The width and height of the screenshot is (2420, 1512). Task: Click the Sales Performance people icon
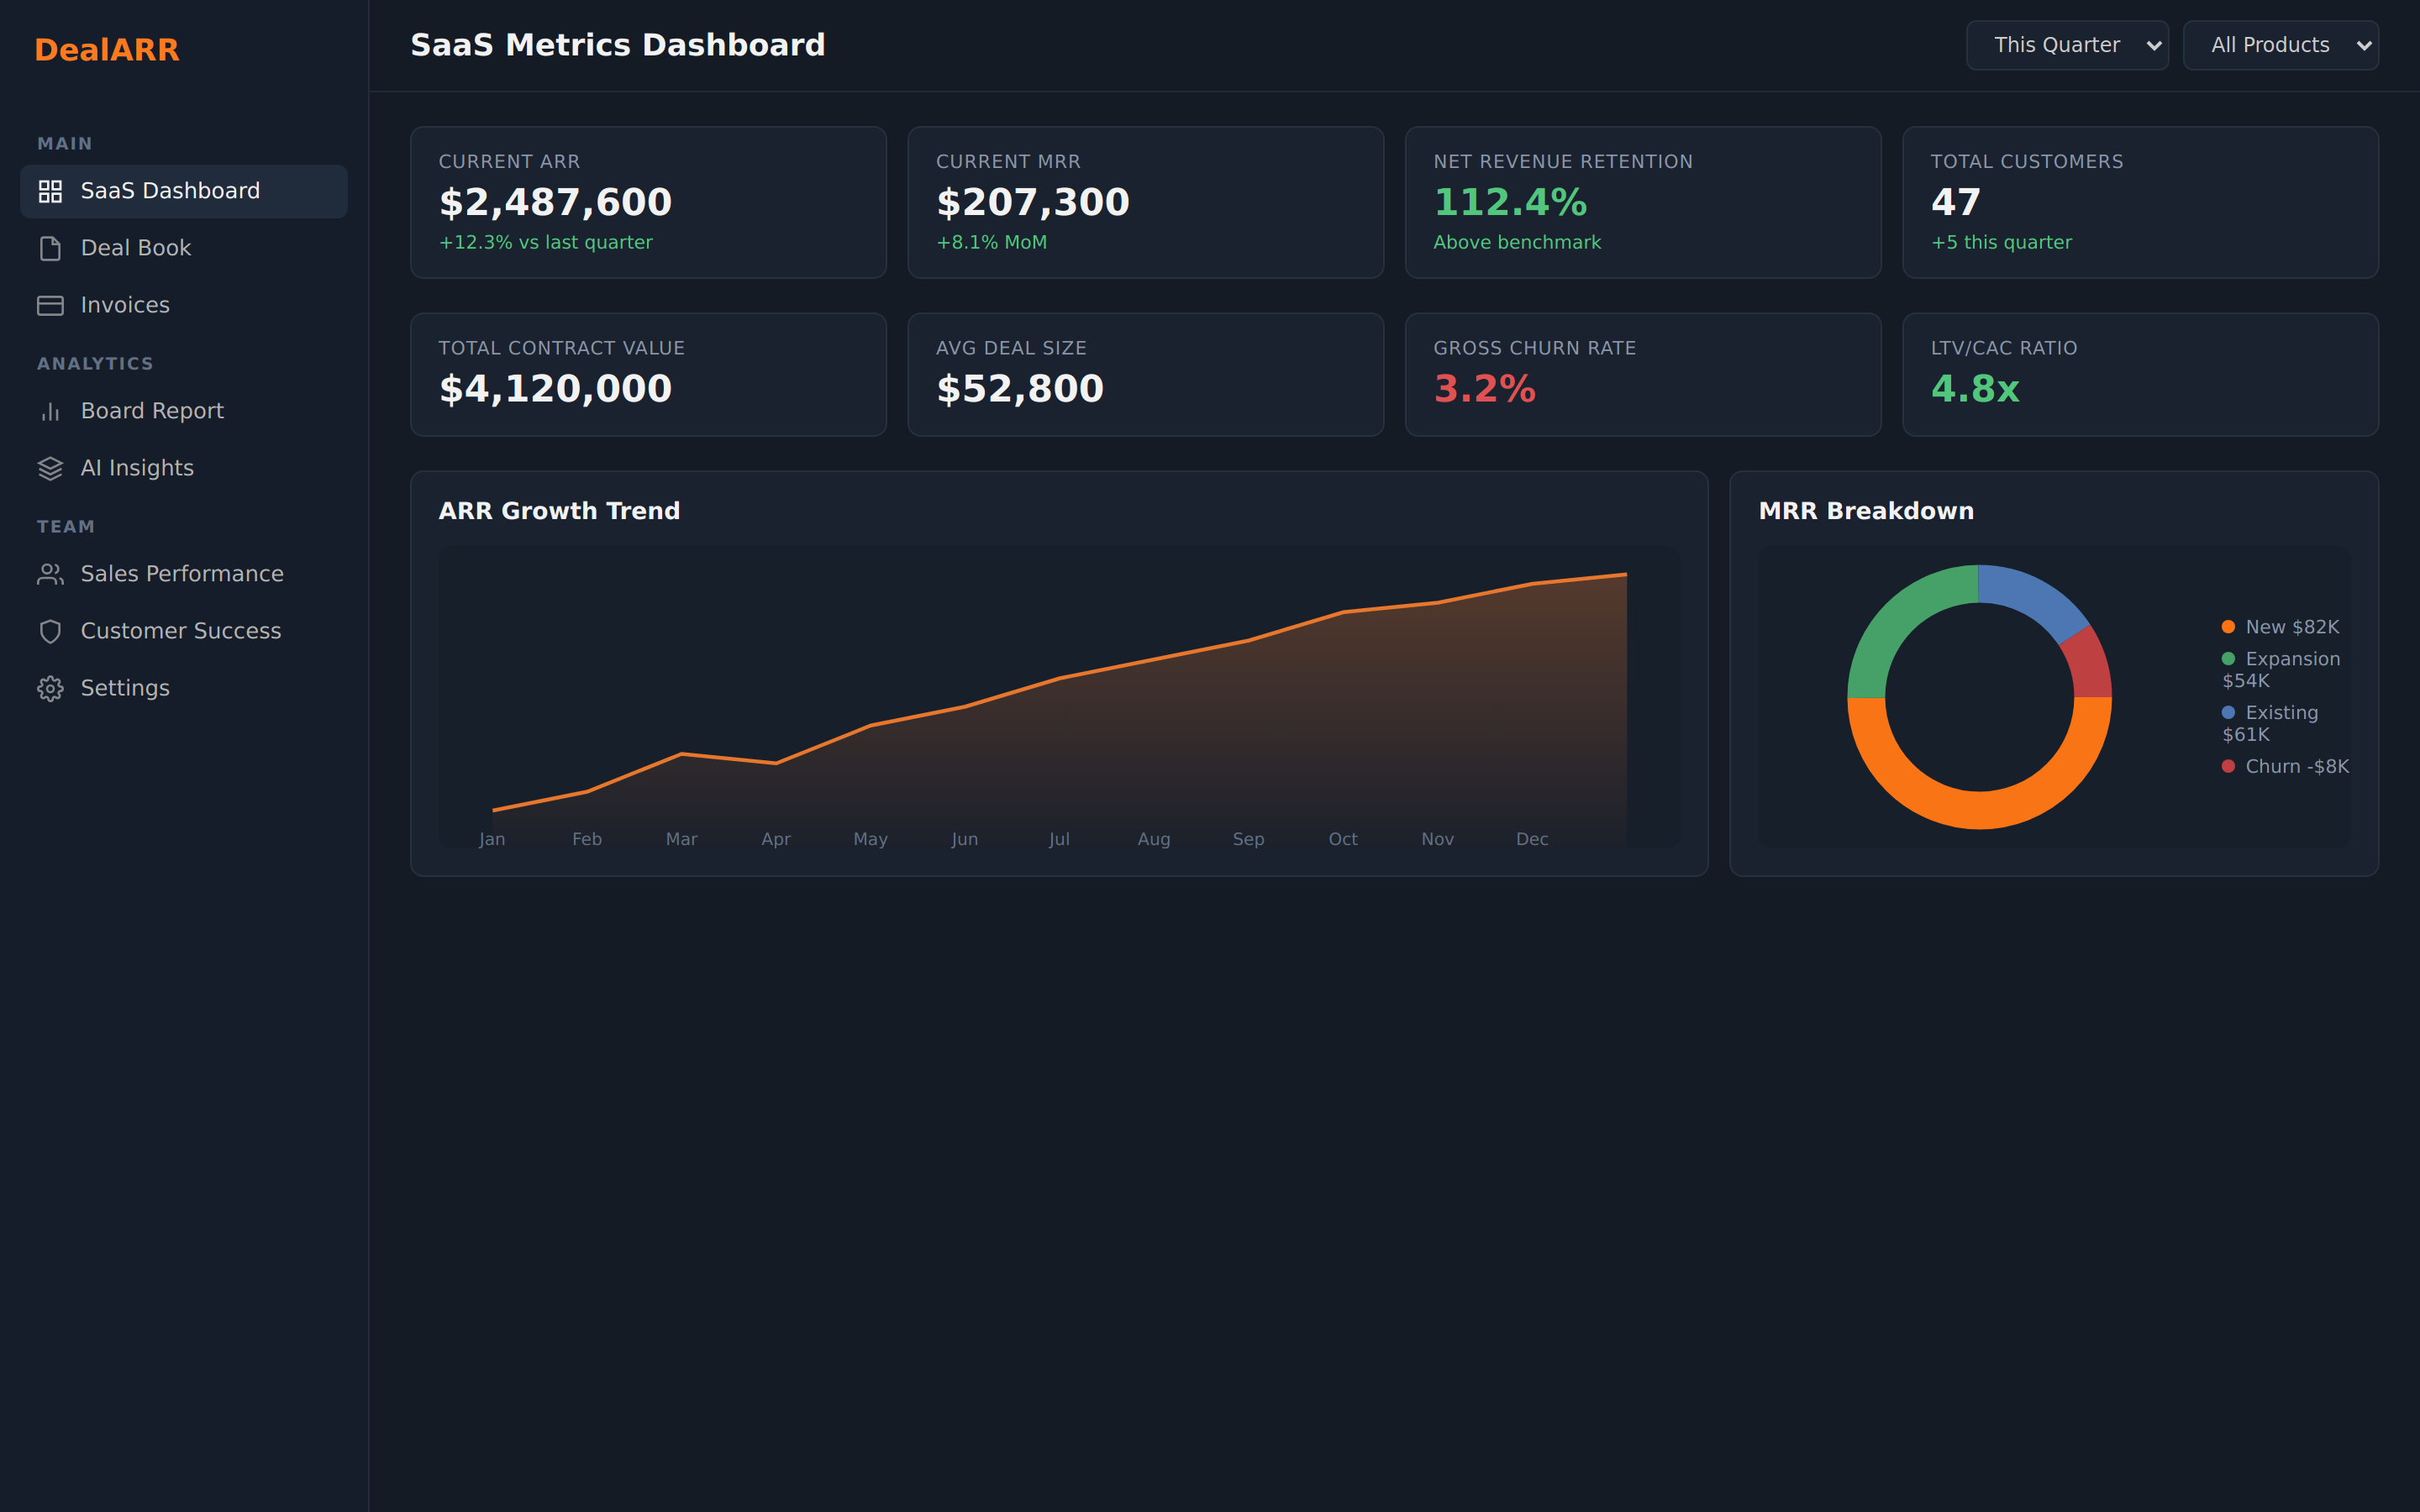click(x=50, y=574)
